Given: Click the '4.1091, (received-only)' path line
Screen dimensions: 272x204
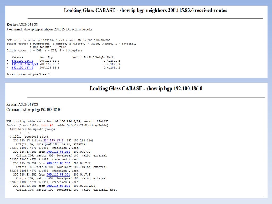Looking at the screenshot, I should pyautogui.click(x=29, y=137).
